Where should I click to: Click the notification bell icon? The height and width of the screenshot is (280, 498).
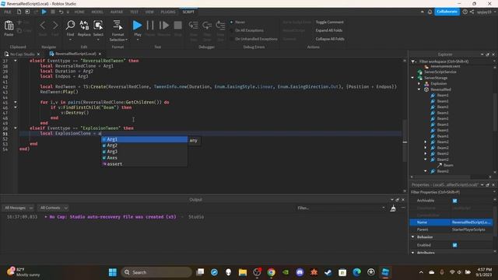click(x=430, y=12)
